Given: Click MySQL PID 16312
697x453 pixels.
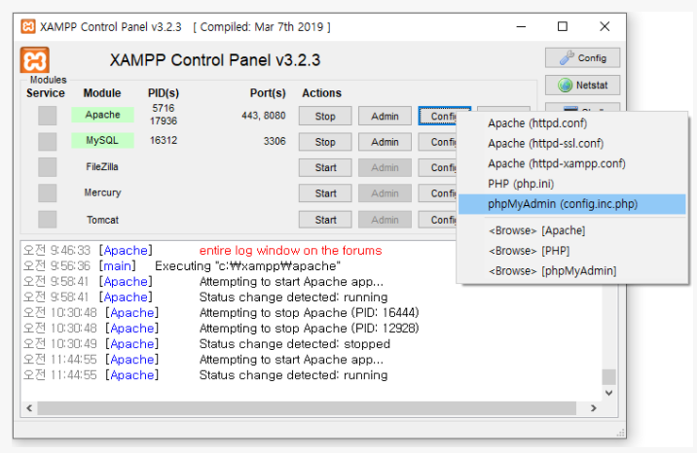Looking at the screenshot, I should (164, 141).
